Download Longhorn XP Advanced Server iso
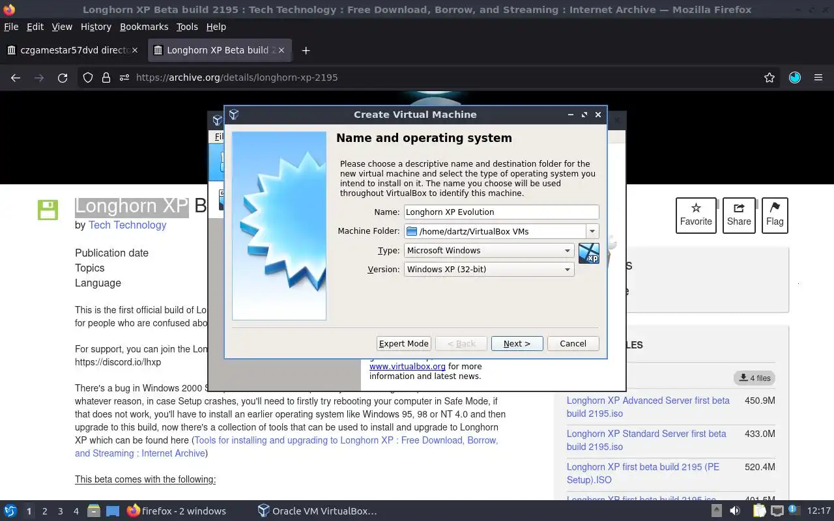 [648, 407]
